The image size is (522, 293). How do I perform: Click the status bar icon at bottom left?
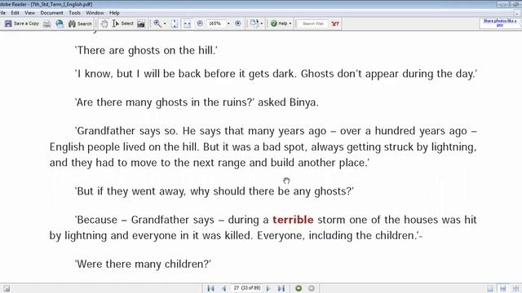(7, 288)
